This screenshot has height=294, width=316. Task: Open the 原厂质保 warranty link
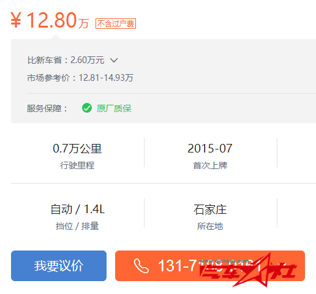114,108
